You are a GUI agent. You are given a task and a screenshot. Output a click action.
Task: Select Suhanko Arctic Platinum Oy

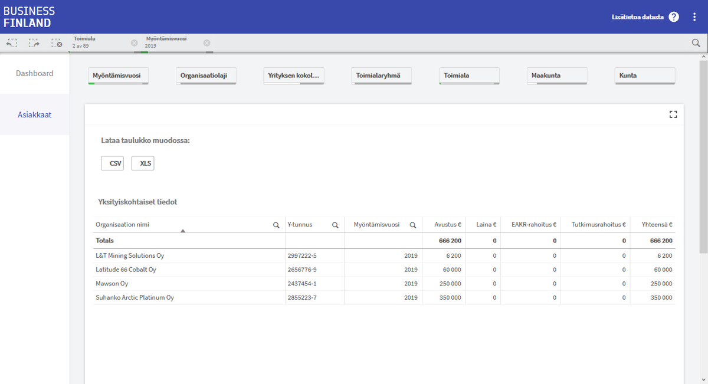pos(135,298)
